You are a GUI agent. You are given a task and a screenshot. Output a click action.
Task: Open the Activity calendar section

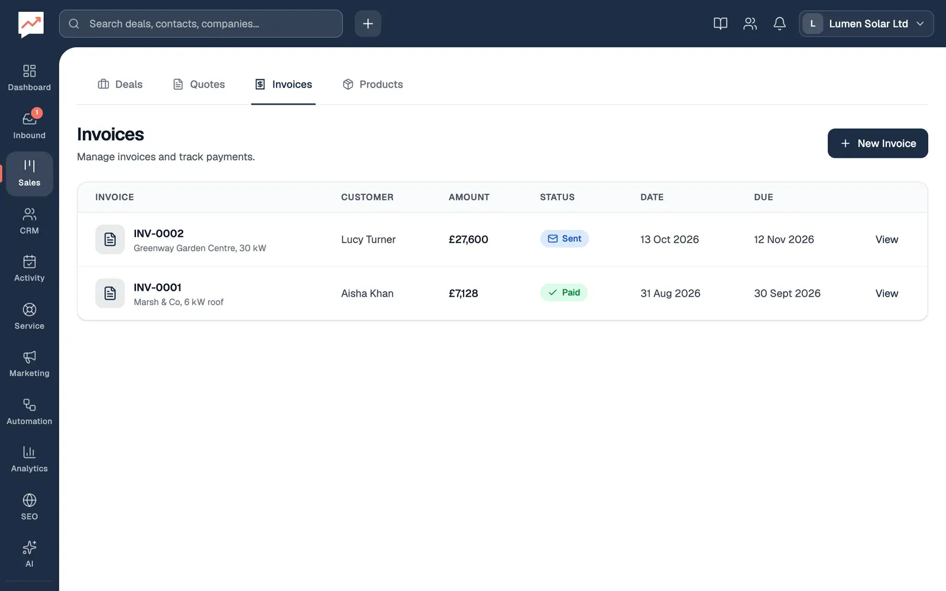pos(29,269)
